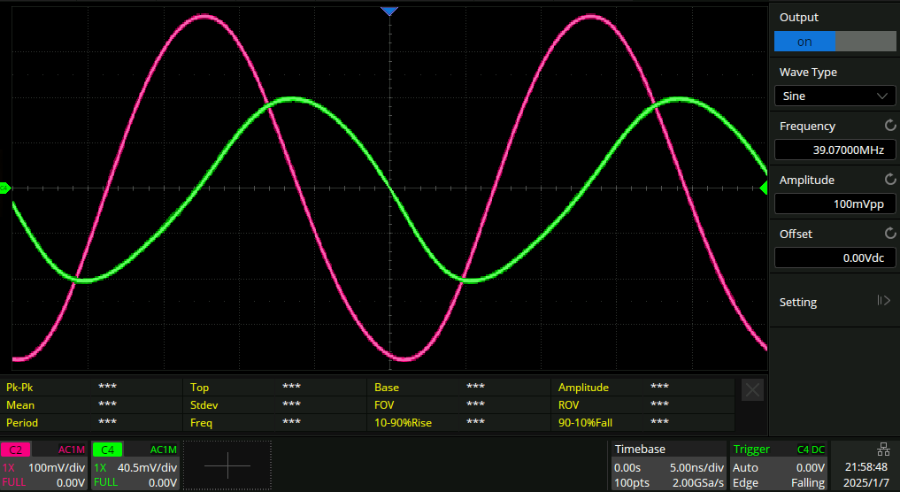Click the Amplitude 100mVpp value field
This screenshot has height=492, width=900.
pyautogui.click(x=835, y=204)
